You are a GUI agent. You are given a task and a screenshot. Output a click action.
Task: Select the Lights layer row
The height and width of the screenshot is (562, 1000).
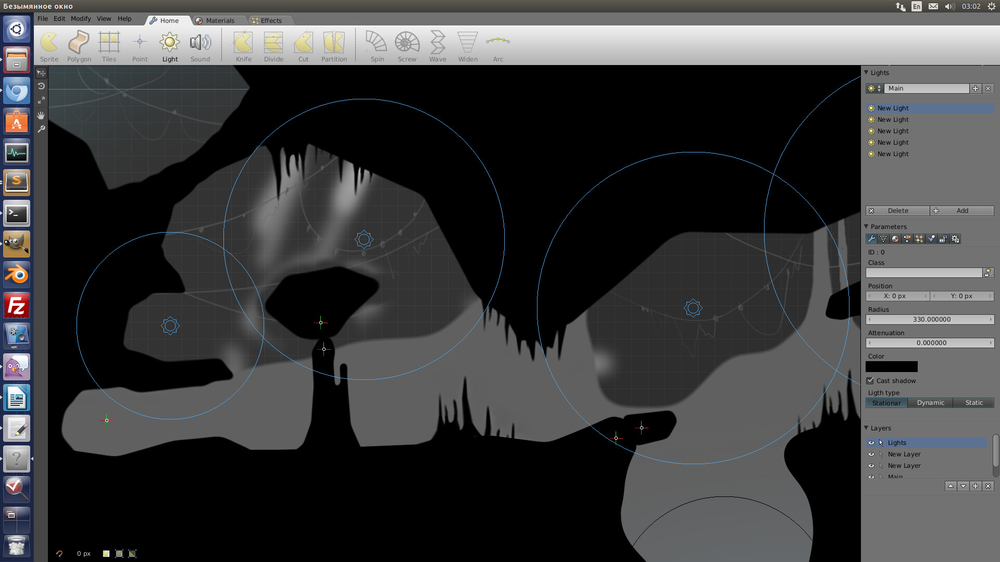(x=927, y=443)
